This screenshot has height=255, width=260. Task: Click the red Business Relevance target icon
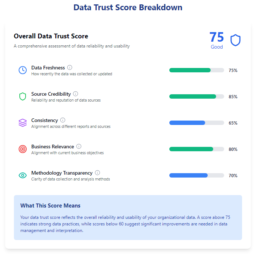point(23,149)
